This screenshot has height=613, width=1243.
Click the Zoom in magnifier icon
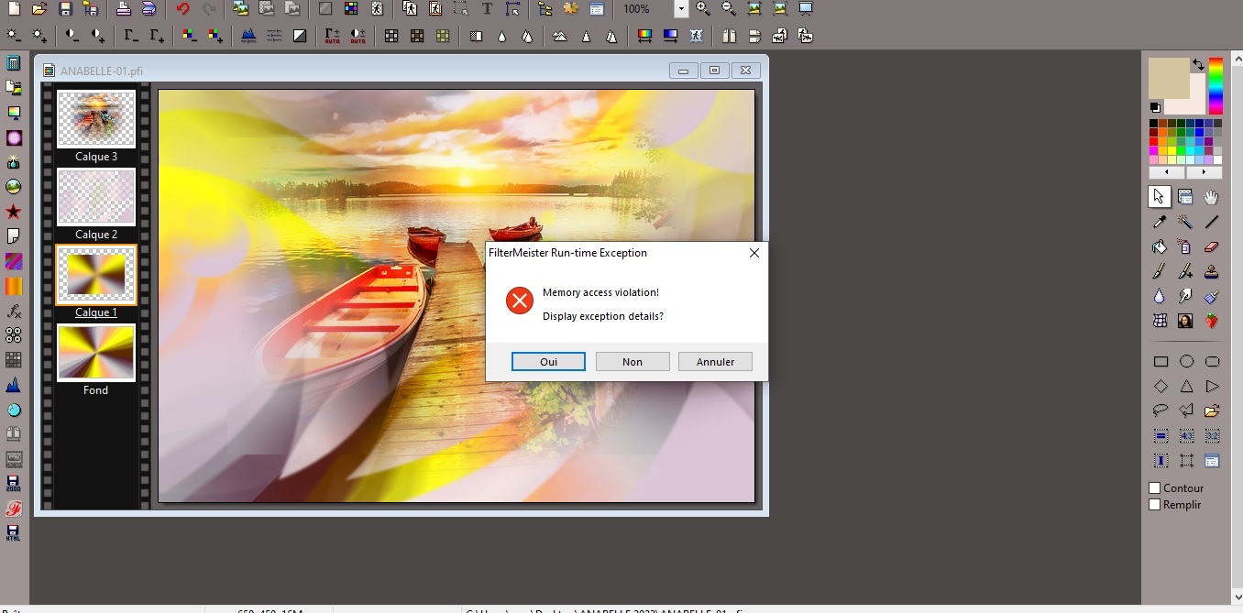tap(703, 9)
